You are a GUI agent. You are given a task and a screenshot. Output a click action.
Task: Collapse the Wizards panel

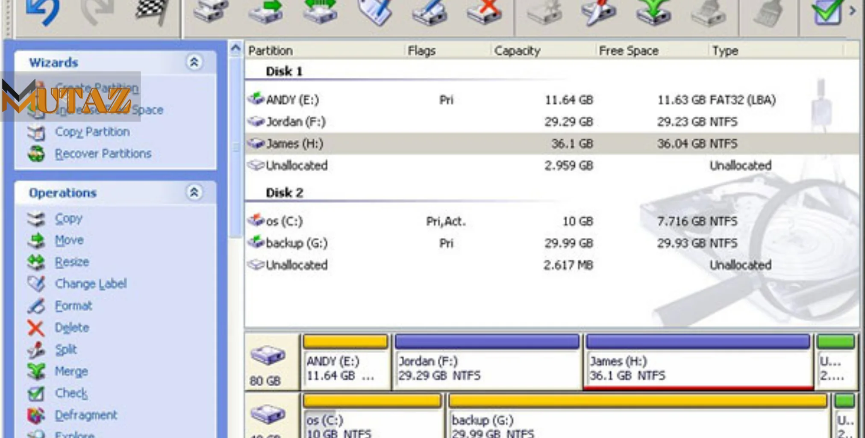pos(194,62)
